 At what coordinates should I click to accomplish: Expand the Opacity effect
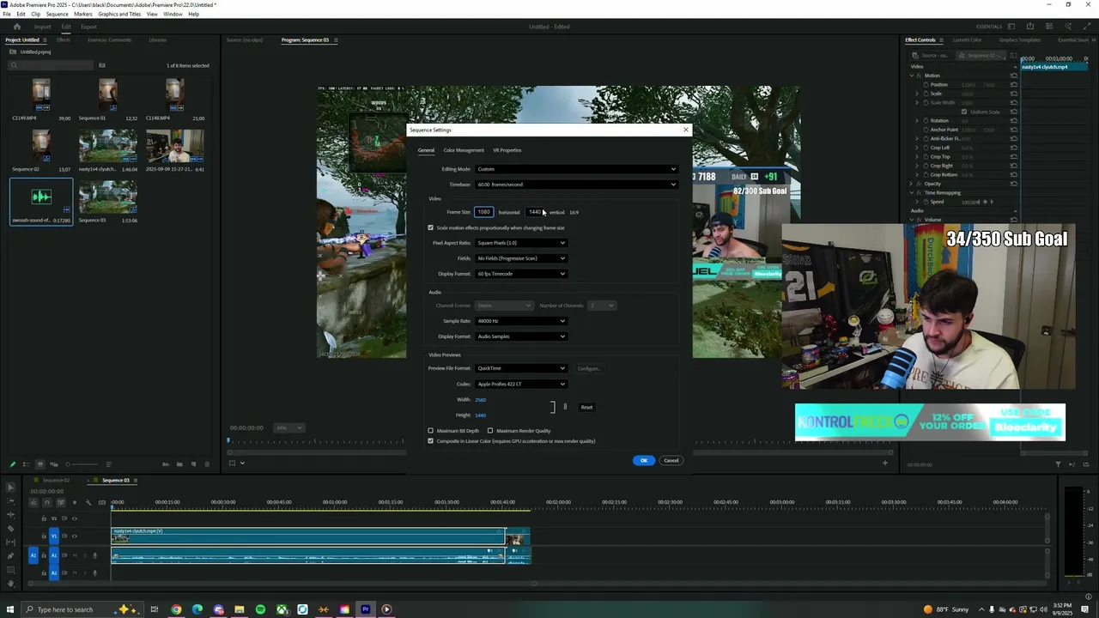[911, 184]
